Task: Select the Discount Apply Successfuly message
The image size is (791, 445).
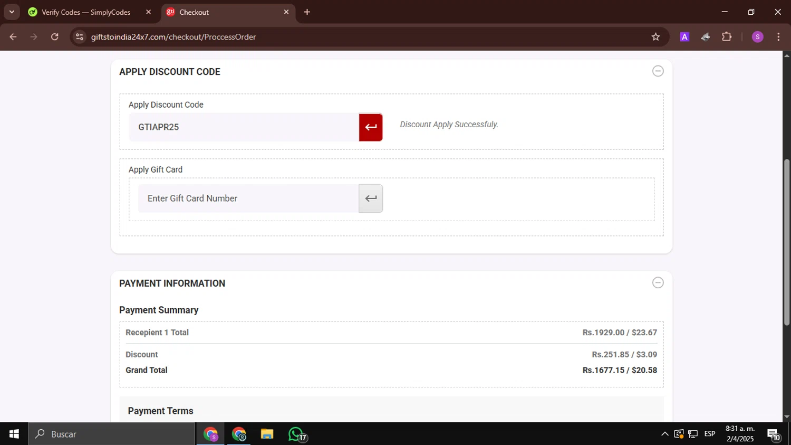Action: (x=449, y=125)
